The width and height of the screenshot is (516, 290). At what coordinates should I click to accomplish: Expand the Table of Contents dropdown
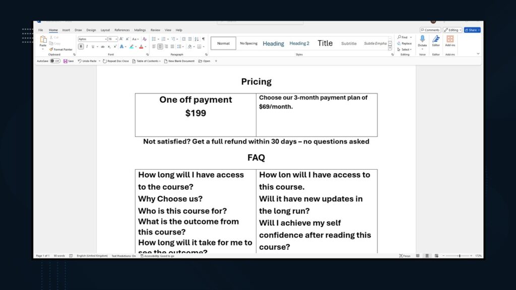pyautogui.click(x=147, y=61)
